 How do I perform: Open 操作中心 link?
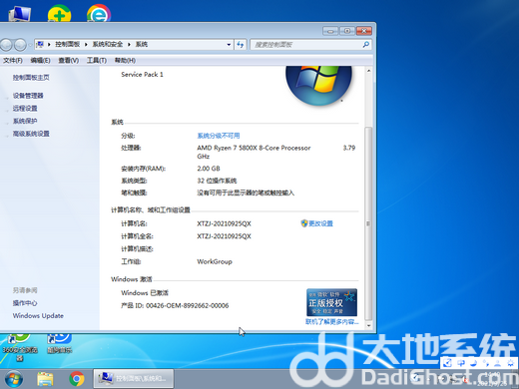(x=25, y=303)
